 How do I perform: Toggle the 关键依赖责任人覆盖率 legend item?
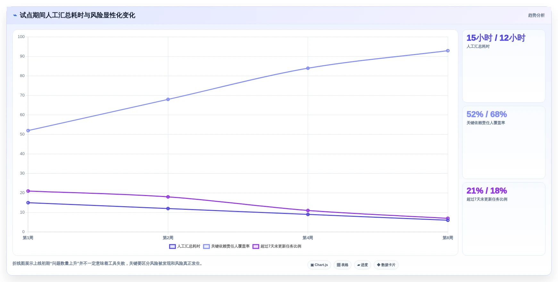point(227,247)
